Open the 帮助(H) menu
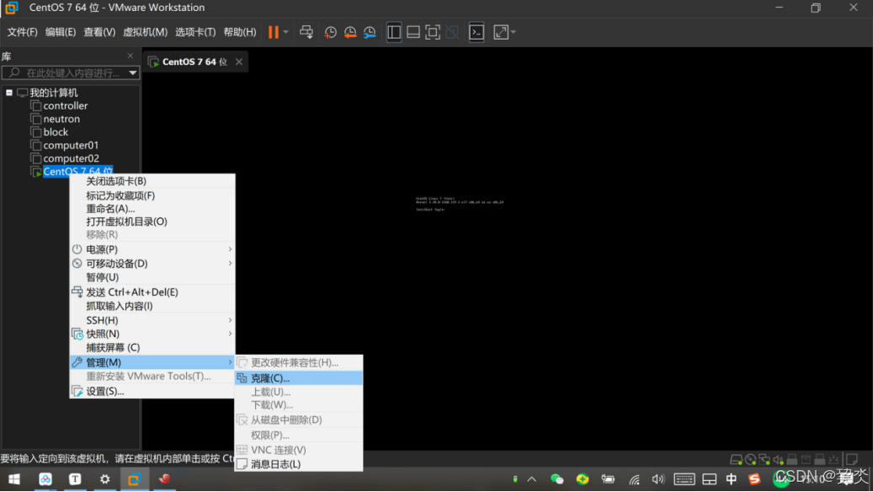The height and width of the screenshot is (492, 873). click(240, 32)
